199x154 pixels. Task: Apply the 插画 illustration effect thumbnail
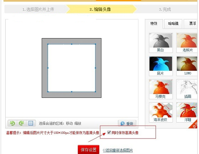pyautogui.click(x=187, y=89)
